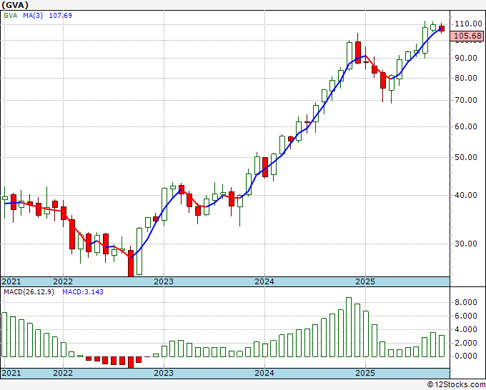
Task: Click the 110.00 price axis label
Action: [x=468, y=24]
